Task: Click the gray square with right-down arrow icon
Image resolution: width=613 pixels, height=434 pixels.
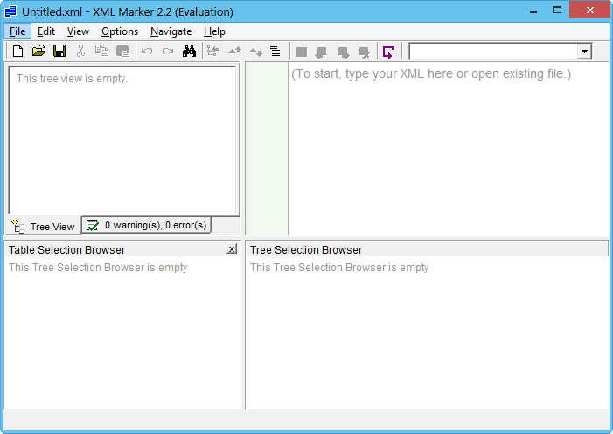Action: (x=344, y=52)
